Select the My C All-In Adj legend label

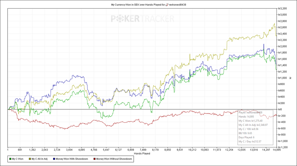click(x=40, y=159)
